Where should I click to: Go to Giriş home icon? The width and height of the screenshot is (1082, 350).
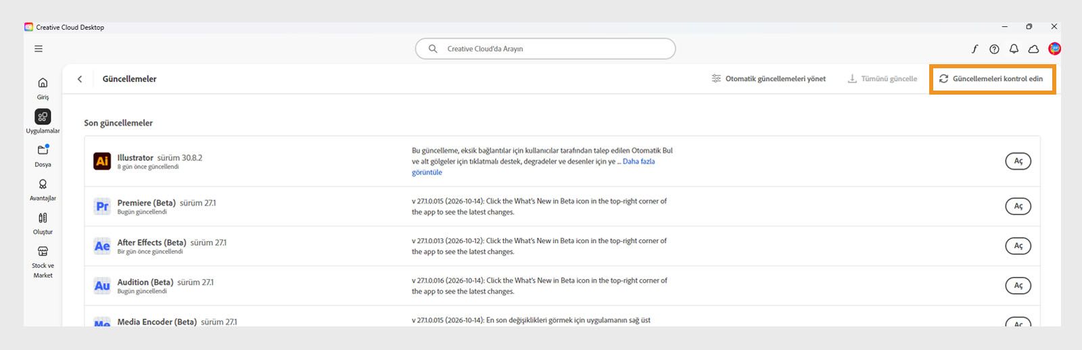(43, 82)
